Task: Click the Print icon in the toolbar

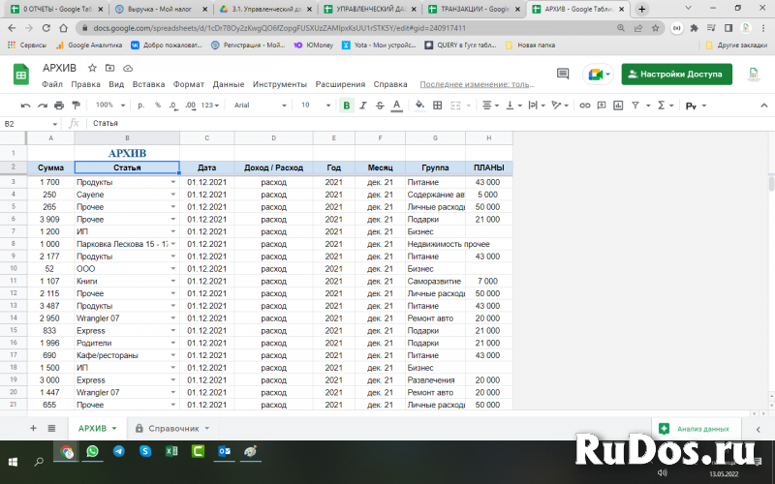Action: click(x=59, y=105)
